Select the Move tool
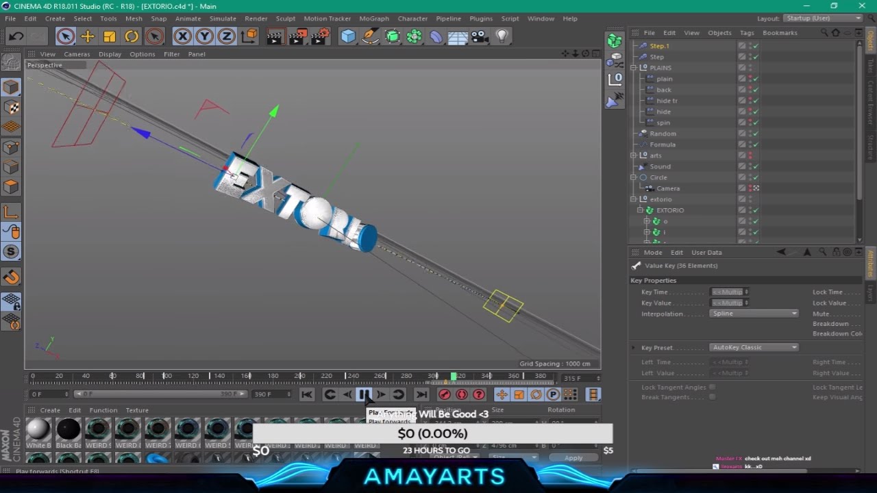This screenshot has width=877, height=493. (x=88, y=36)
